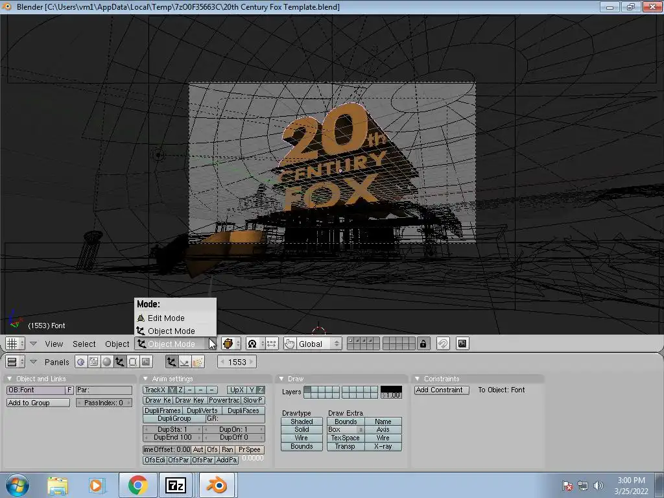Switch to Object context icon in Panels

(120, 362)
